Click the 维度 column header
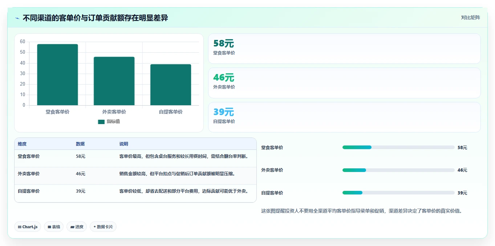This screenshot has height=246, width=495. 22,144
